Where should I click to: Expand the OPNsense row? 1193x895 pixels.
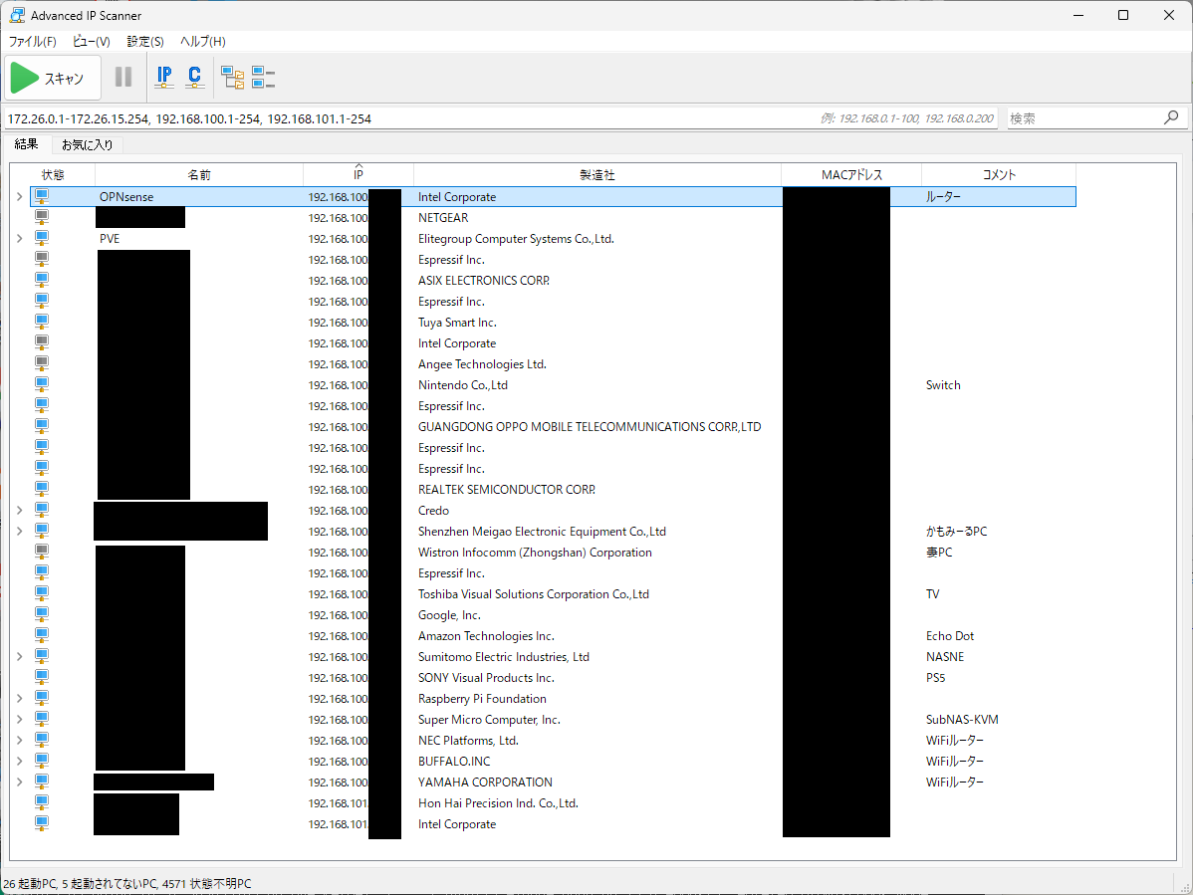pyautogui.click(x=20, y=197)
